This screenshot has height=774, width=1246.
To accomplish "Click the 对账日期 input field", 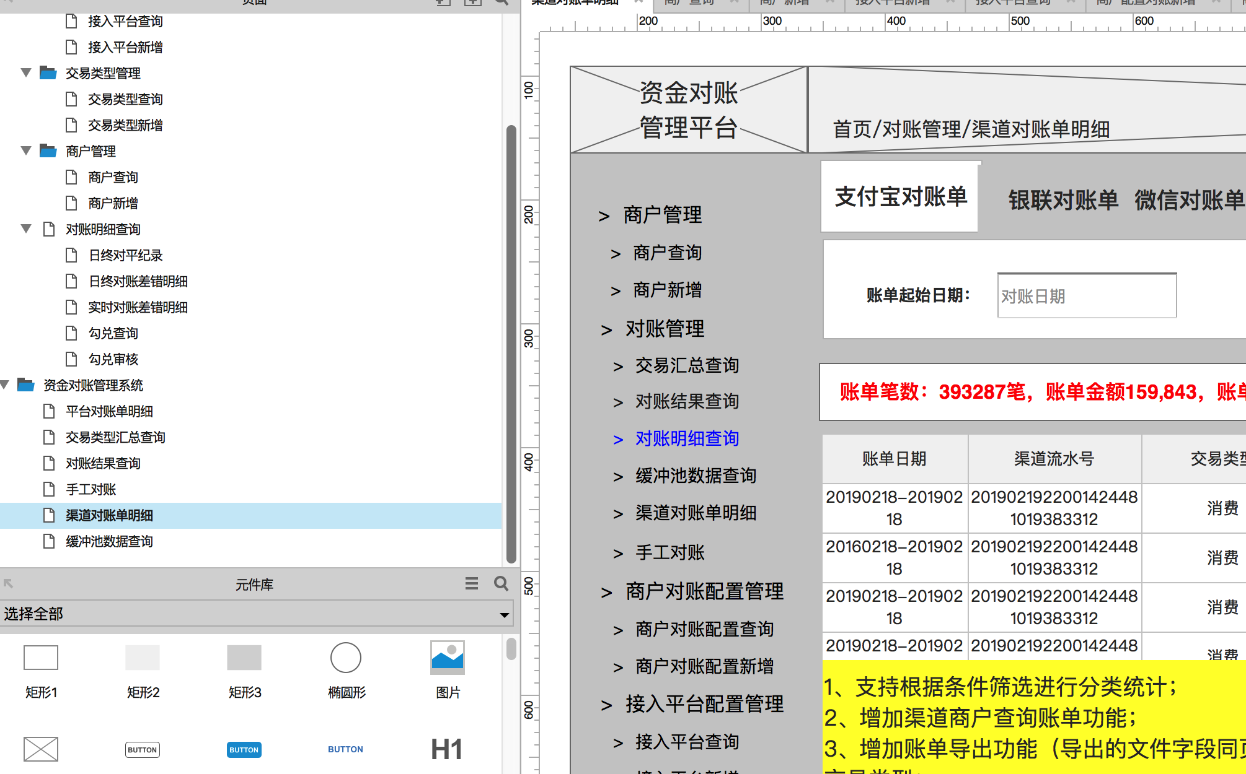I will click(x=1087, y=296).
